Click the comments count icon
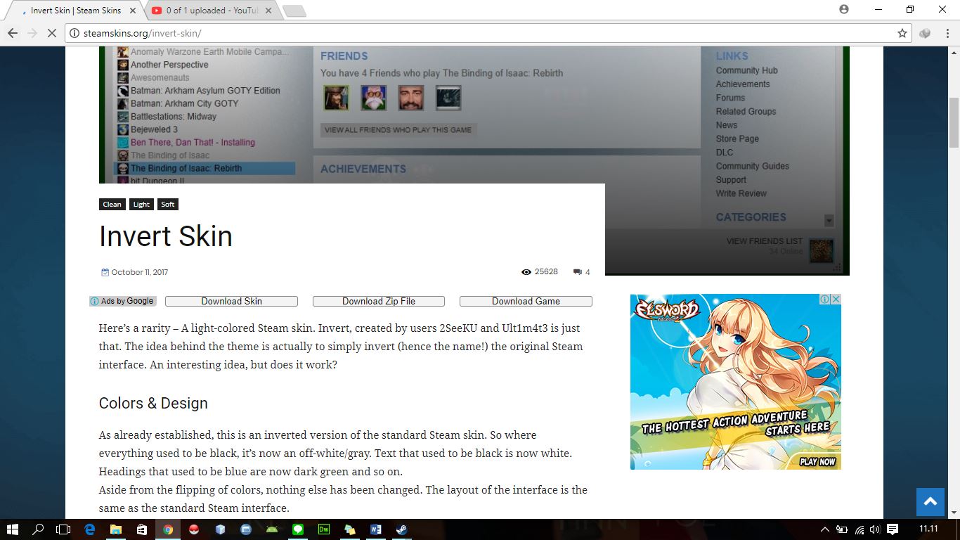The height and width of the screenshot is (540, 960). pyautogui.click(x=578, y=272)
